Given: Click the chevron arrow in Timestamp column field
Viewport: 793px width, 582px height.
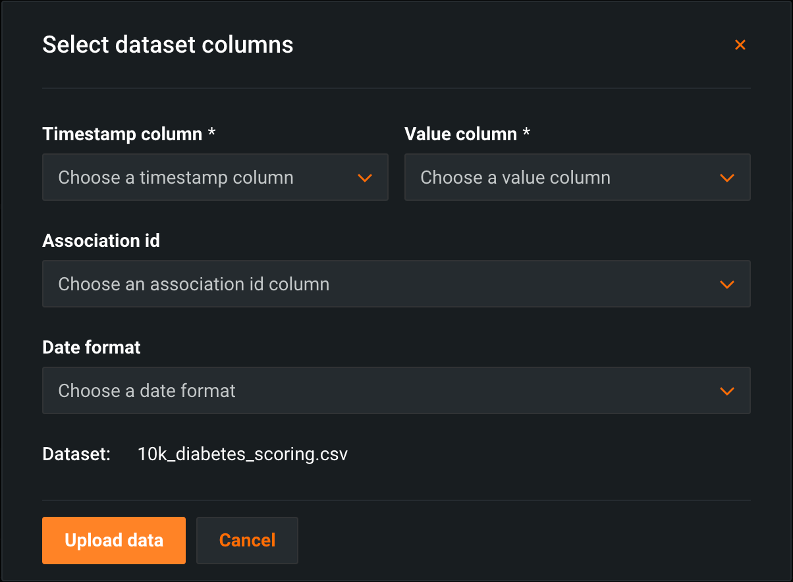Looking at the screenshot, I should 364,178.
